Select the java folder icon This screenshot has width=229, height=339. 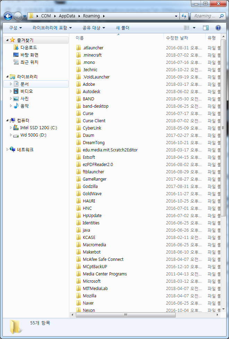coord(79,230)
